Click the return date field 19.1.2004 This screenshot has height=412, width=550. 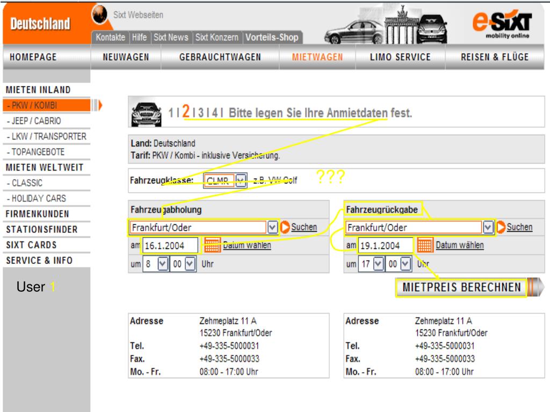tap(385, 246)
